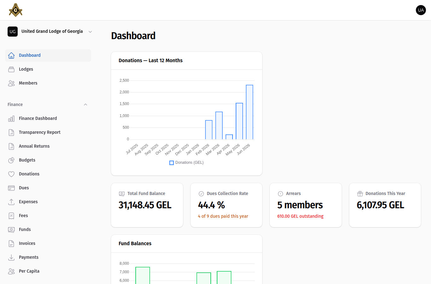Screen dimensions: 431x284
Task: Open the Transparency Report link
Action: 48,133
